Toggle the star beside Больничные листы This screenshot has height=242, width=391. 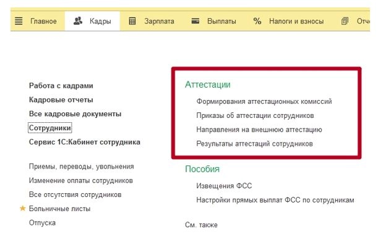[x=23, y=208]
